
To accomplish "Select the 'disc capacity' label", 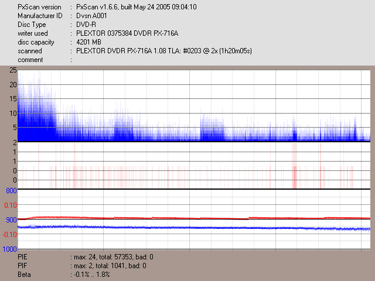I will pos(36,42).
